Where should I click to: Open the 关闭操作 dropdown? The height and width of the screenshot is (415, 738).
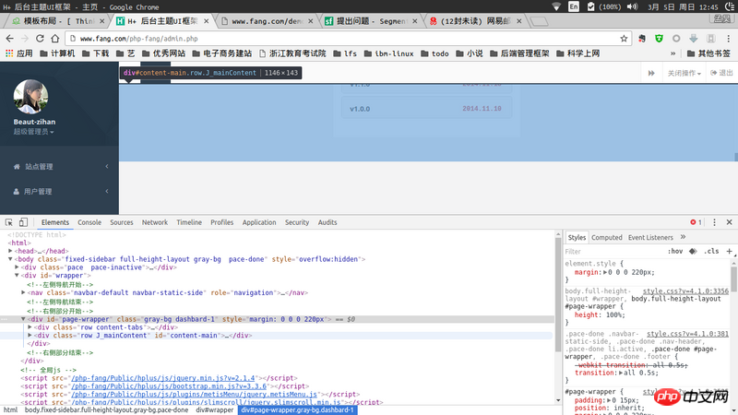pos(684,73)
